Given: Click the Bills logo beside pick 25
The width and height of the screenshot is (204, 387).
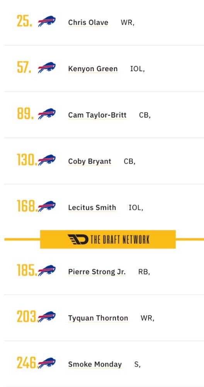Looking at the screenshot, I should click(47, 21).
